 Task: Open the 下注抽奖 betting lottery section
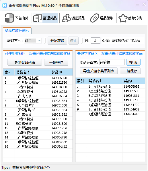tap(17, 18)
